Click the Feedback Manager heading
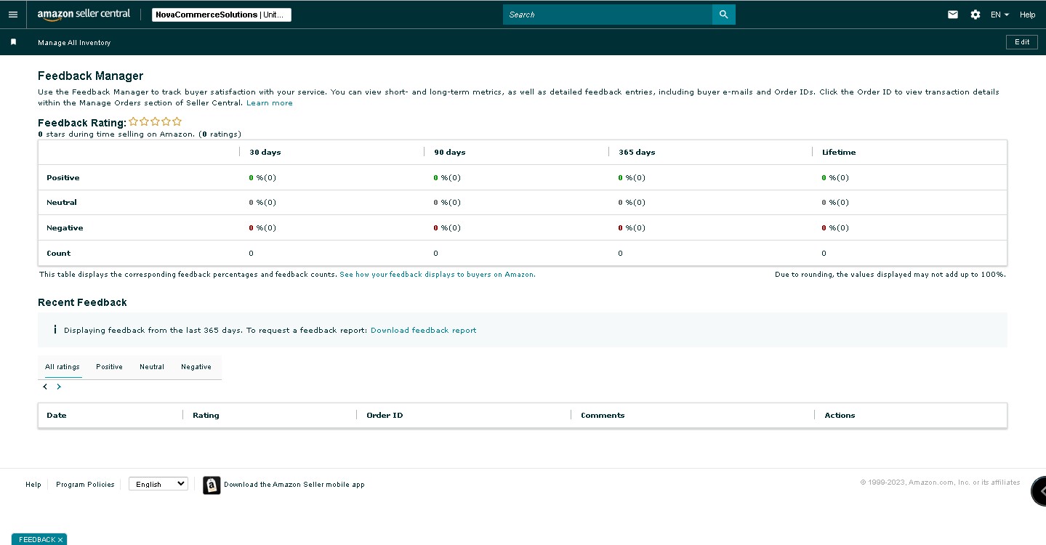 91,76
